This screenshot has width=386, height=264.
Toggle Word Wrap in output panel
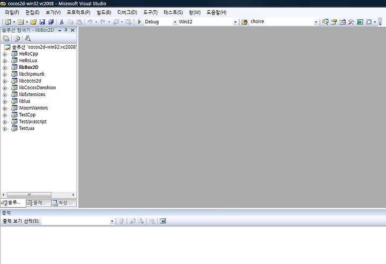tap(163, 221)
